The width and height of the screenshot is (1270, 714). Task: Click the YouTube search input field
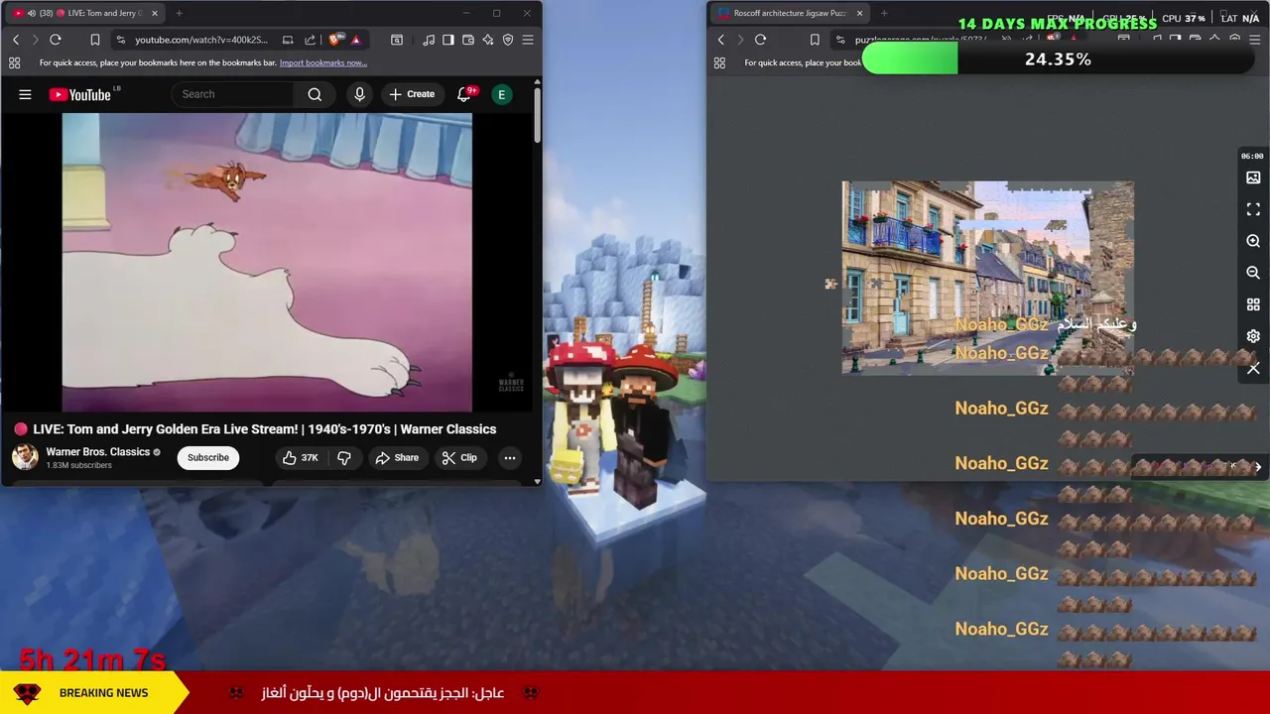(233, 94)
